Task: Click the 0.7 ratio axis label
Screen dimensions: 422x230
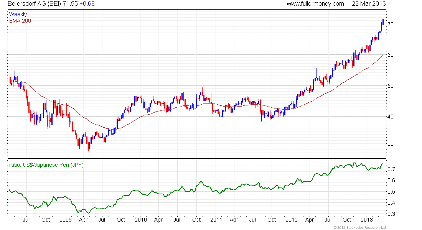Action: [x=391, y=169]
